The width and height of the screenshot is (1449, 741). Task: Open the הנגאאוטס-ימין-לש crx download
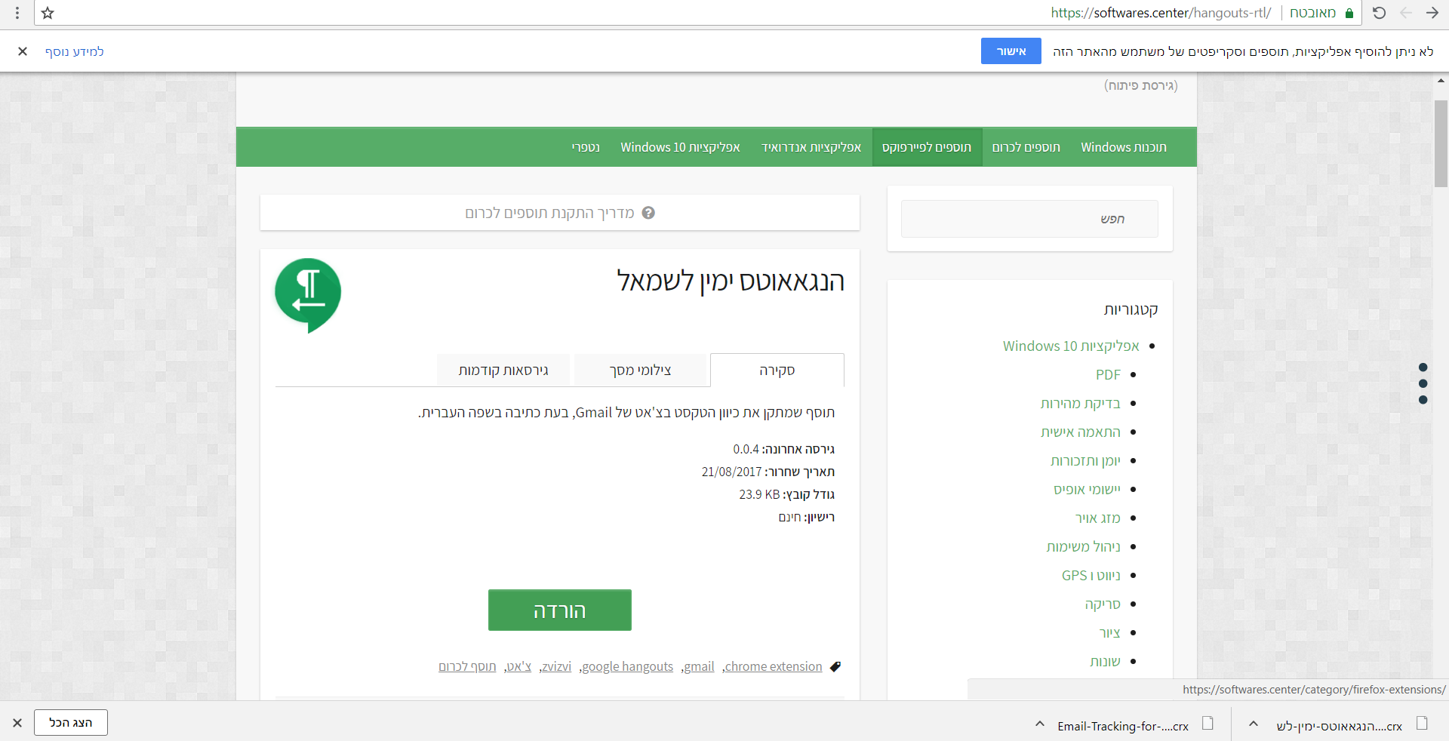1339,726
